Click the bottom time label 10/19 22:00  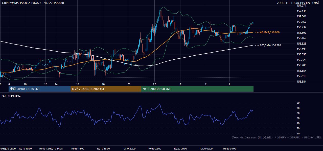tap(155, 148)
